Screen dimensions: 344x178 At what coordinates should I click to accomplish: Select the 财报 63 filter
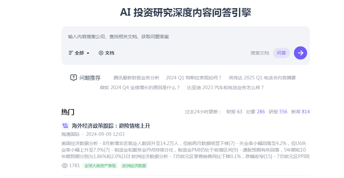[234, 112]
